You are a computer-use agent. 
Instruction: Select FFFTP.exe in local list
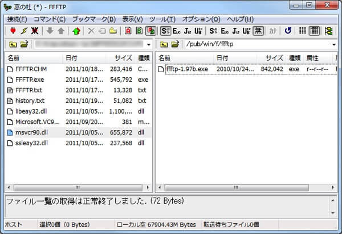(x=78, y=80)
